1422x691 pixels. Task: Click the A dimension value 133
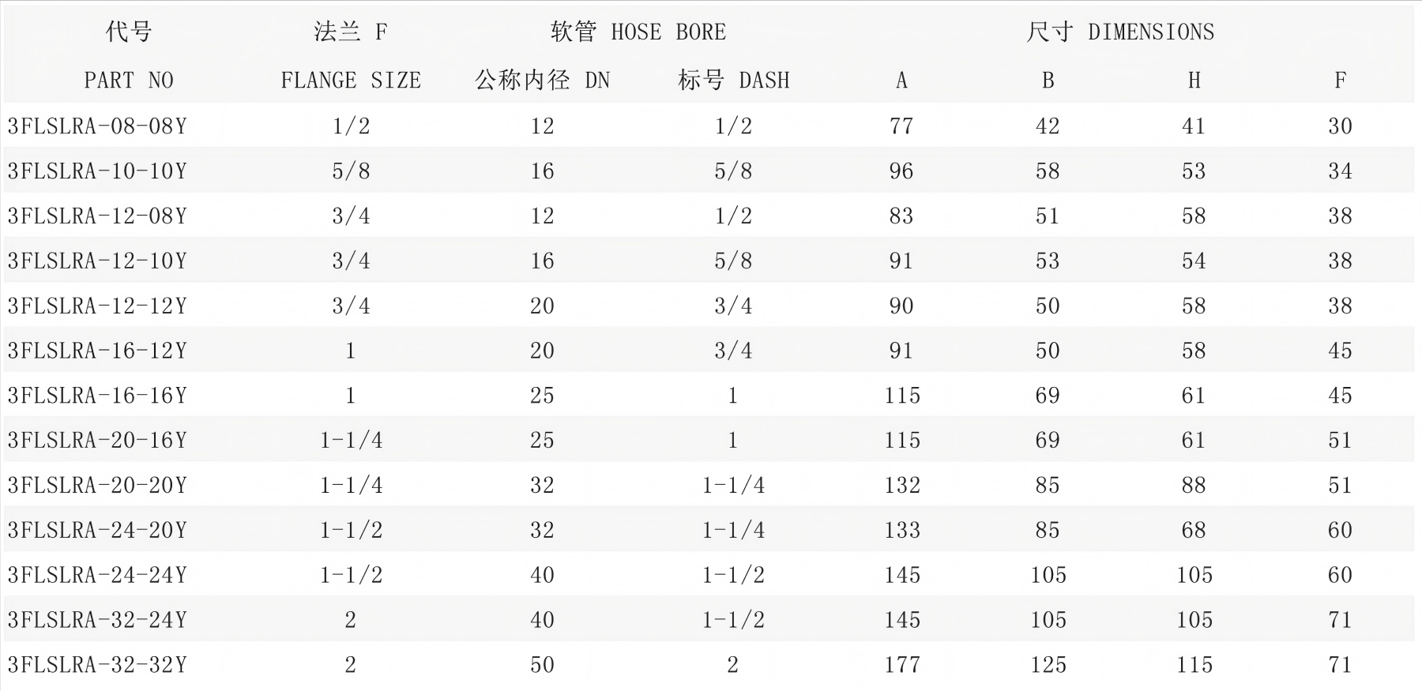point(901,530)
